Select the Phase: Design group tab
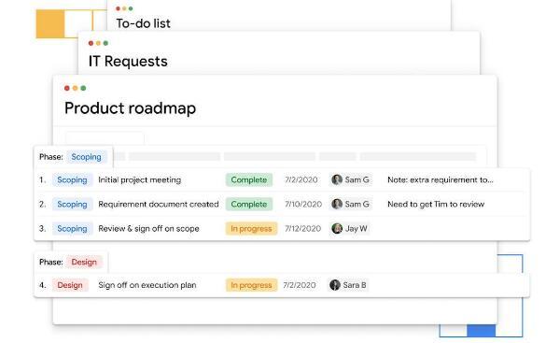The image size is (560, 343). click(71, 263)
